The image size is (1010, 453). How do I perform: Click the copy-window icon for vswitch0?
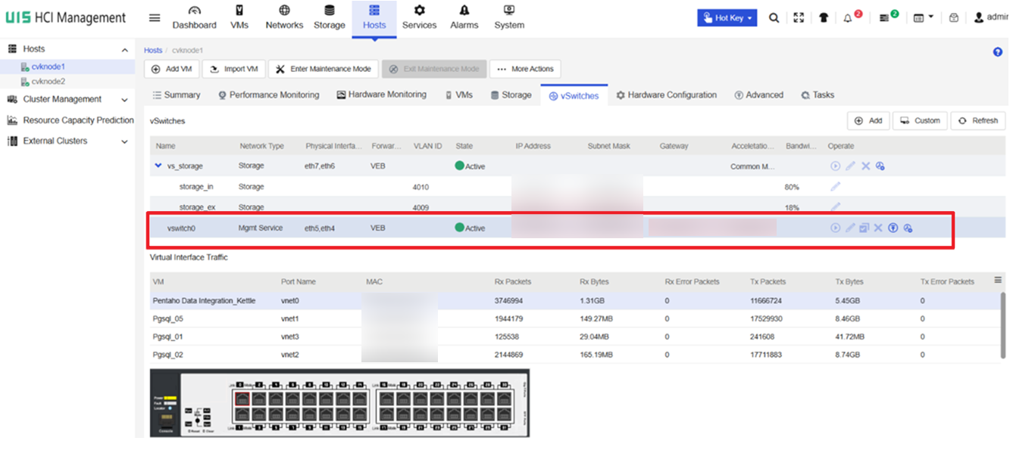click(x=864, y=228)
